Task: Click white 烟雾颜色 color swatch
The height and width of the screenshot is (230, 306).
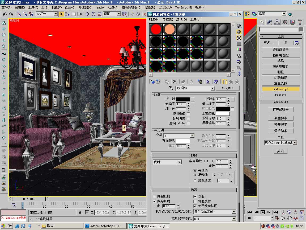Action: tap(223, 114)
